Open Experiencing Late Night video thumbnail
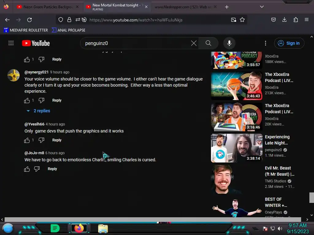This screenshot has height=235, width=314. 236,148
